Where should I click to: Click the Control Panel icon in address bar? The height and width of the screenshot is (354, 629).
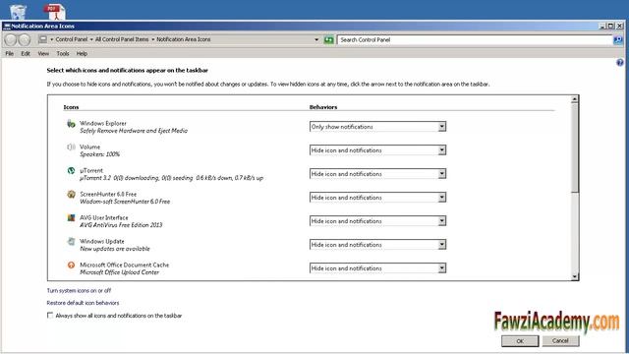42,39
